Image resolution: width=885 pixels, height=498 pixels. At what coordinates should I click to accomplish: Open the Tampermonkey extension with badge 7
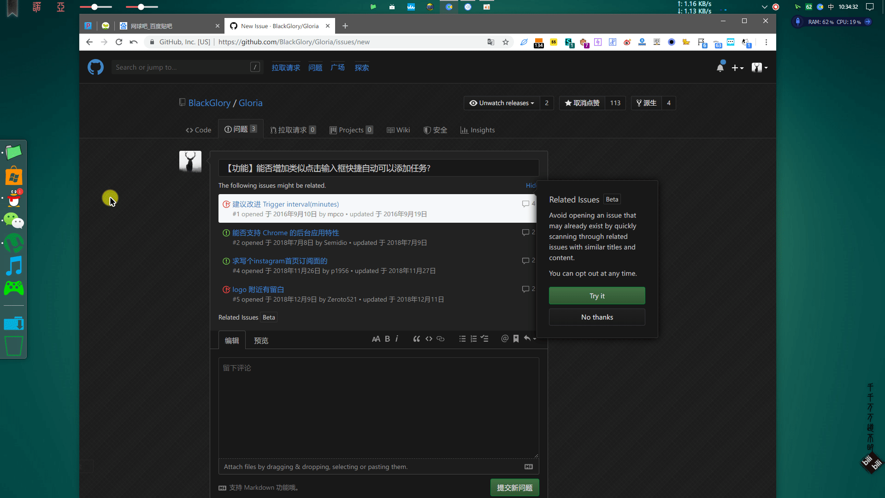584,42
